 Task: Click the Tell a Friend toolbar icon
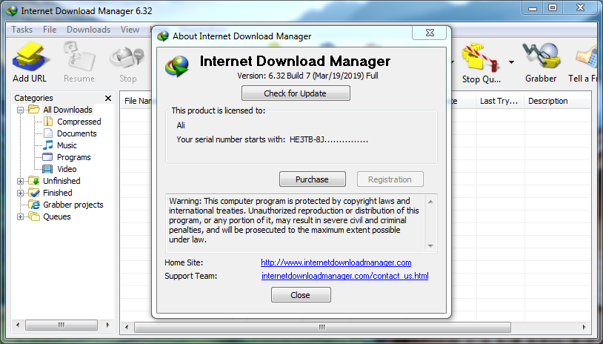pyautogui.click(x=587, y=57)
